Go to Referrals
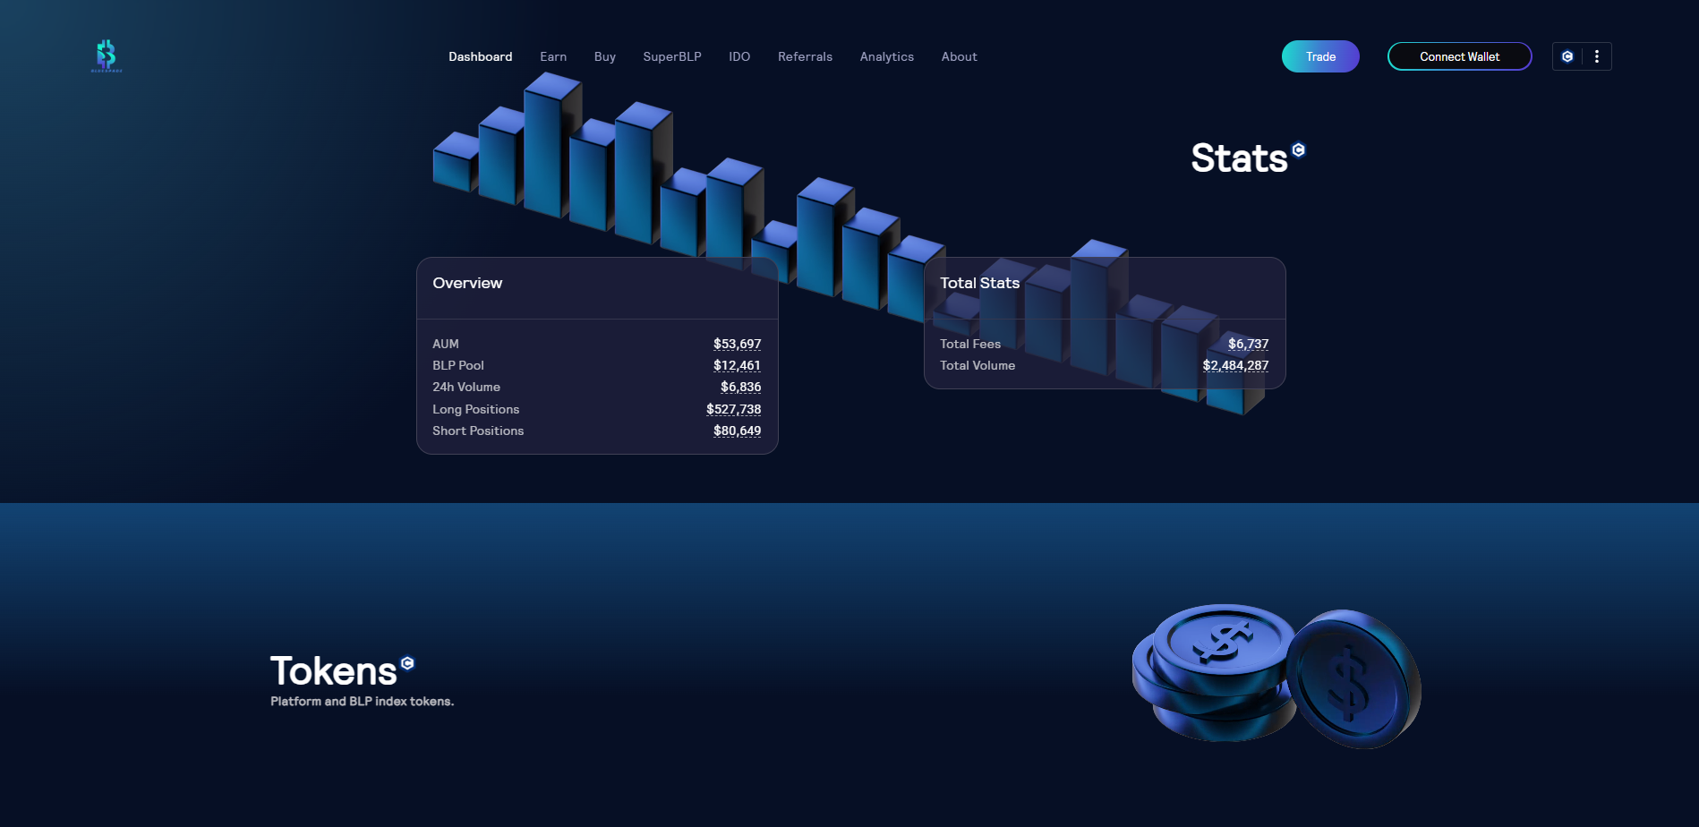 805,56
